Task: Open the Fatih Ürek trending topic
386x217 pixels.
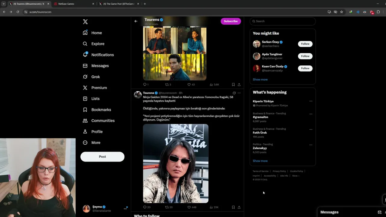Action: click(260, 133)
